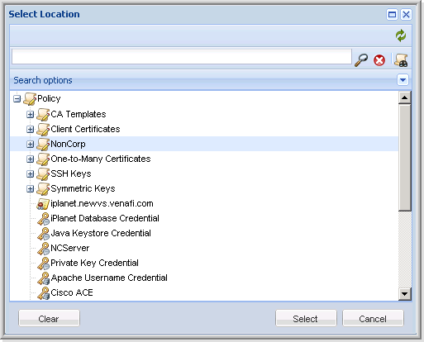Click the SSH Keys policy folder icon

point(43,174)
